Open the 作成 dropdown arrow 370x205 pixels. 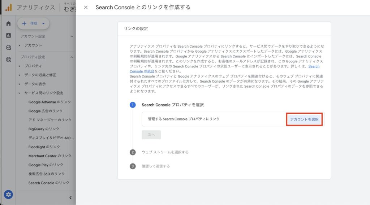(43, 23)
